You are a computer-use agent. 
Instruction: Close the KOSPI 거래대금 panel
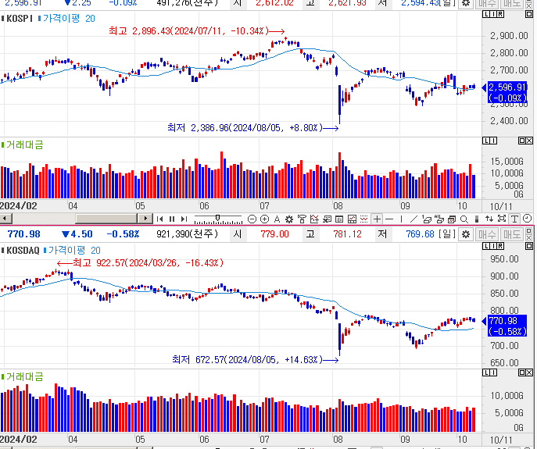tap(529, 141)
